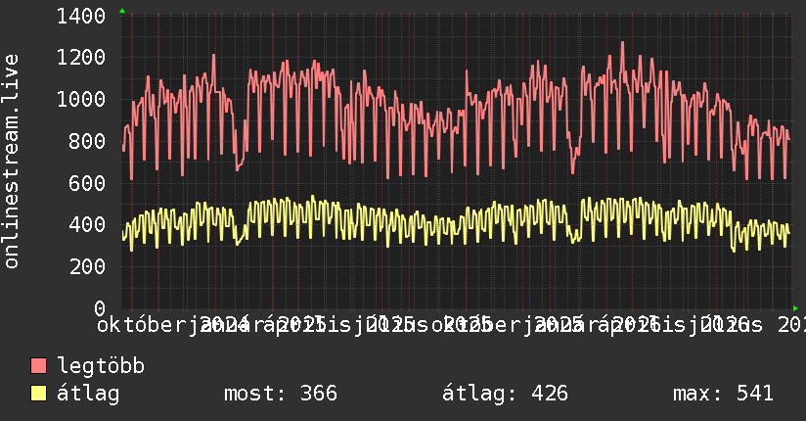Click the 1200 y-axis label

pos(81,58)
